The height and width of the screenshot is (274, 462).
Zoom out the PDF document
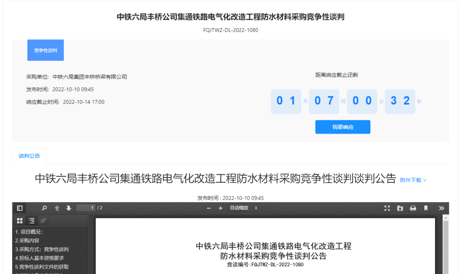pyautogui.click(x=209, y=208)
